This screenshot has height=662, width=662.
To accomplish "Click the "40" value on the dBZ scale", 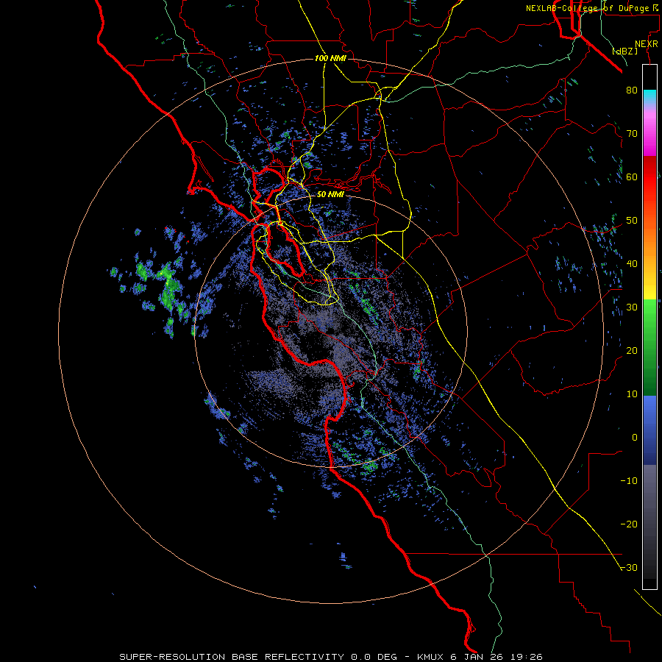I will point(632,264).
